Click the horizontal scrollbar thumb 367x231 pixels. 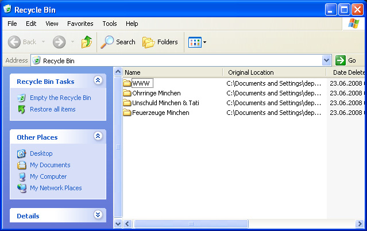(x=190, y=224)
